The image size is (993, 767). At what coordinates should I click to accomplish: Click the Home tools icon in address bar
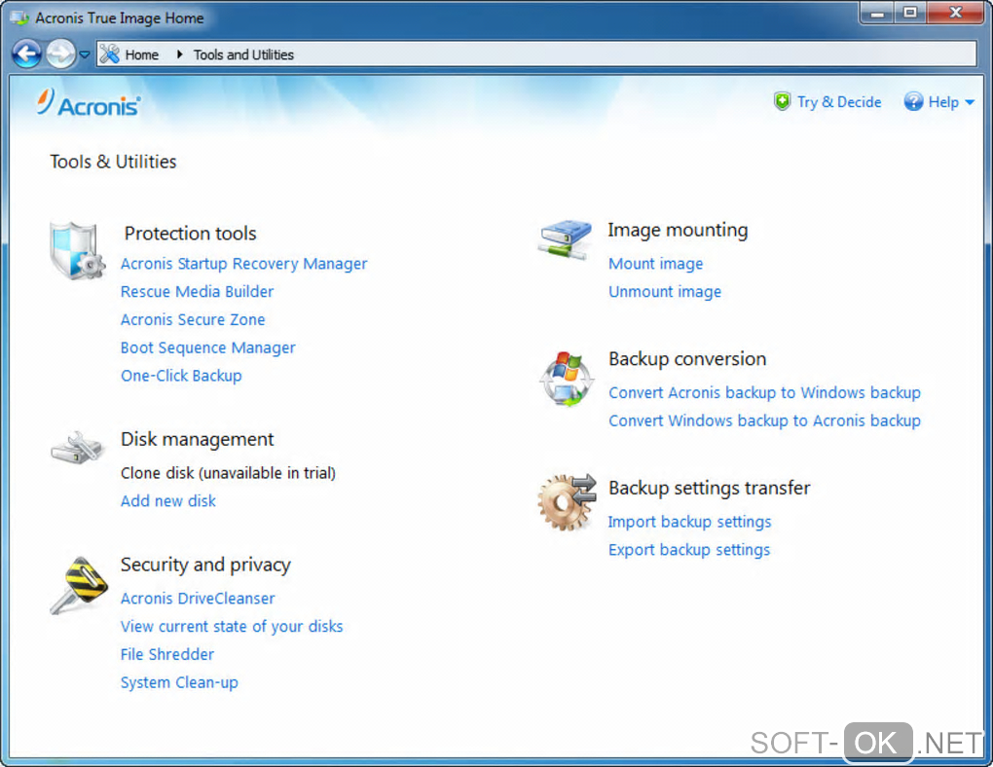click(109, 55)
